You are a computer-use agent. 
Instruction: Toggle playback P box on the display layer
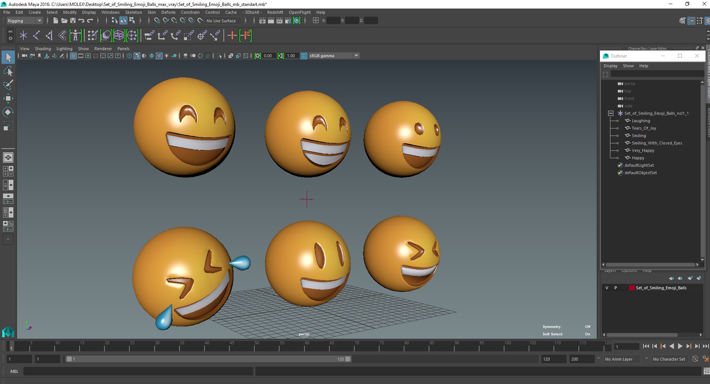[616, 288]
